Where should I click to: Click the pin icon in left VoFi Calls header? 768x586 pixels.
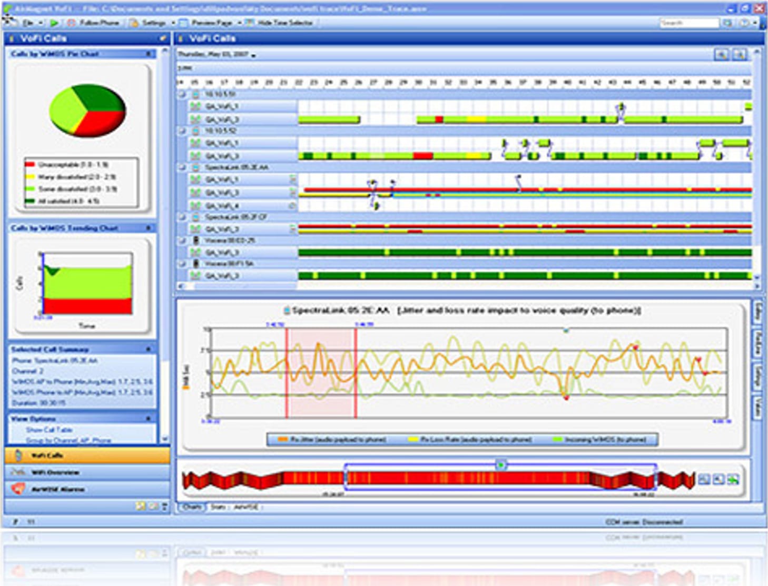[x=163, y=38]
